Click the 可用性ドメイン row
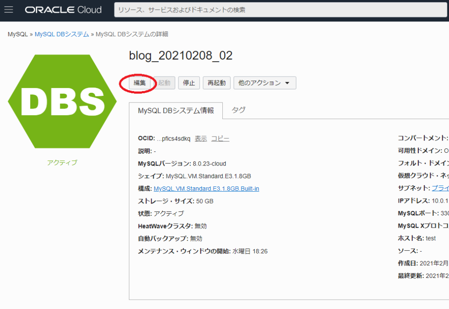This screenshot has height=309, width=449. [423, 151]
